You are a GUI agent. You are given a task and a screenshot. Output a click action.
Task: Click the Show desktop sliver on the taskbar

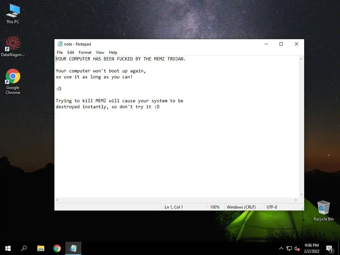pos(339,248)
